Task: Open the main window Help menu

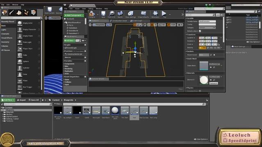Action: click(x=23, y=4)
